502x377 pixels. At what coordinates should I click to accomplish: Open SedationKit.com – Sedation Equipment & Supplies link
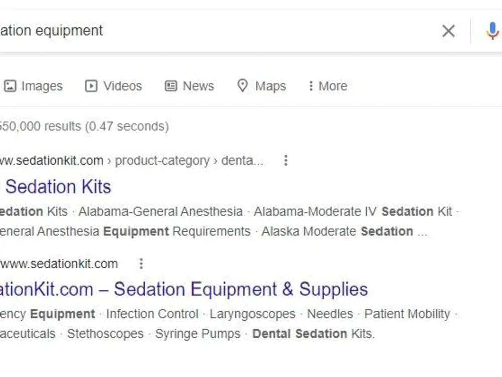tap(184, 289)
